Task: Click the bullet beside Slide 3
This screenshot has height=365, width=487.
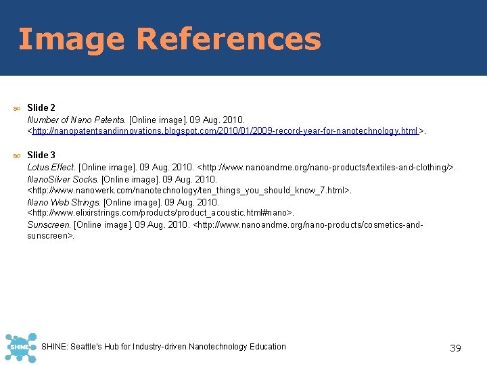Action: tap(17, 155)
